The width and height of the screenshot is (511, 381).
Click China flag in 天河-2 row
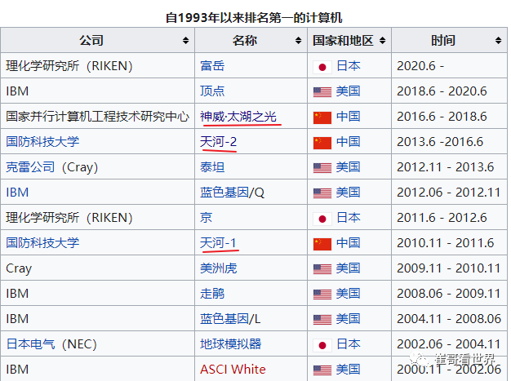(x=322, y=143)
